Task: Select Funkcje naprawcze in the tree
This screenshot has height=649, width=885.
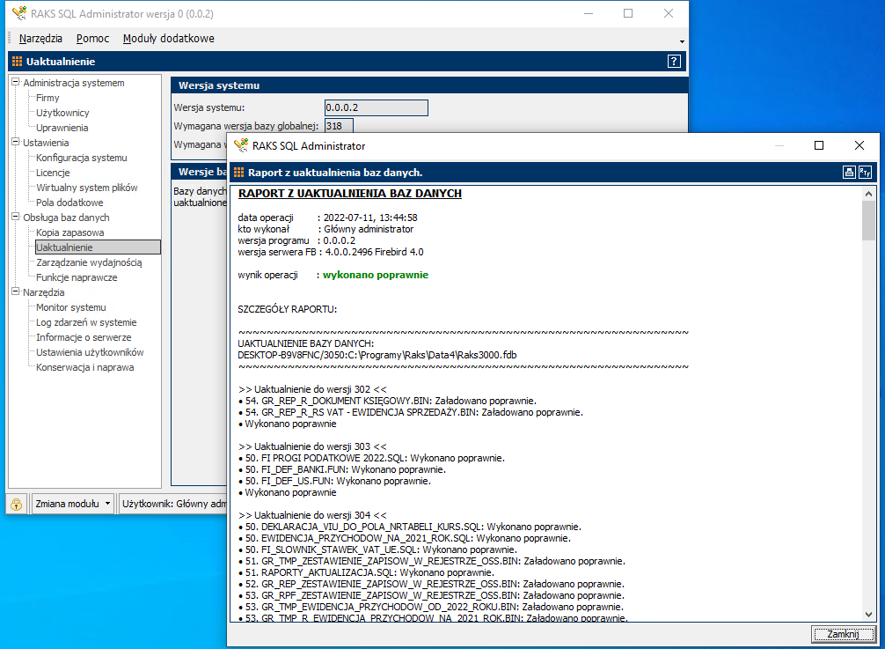Action: coord(77,277)
